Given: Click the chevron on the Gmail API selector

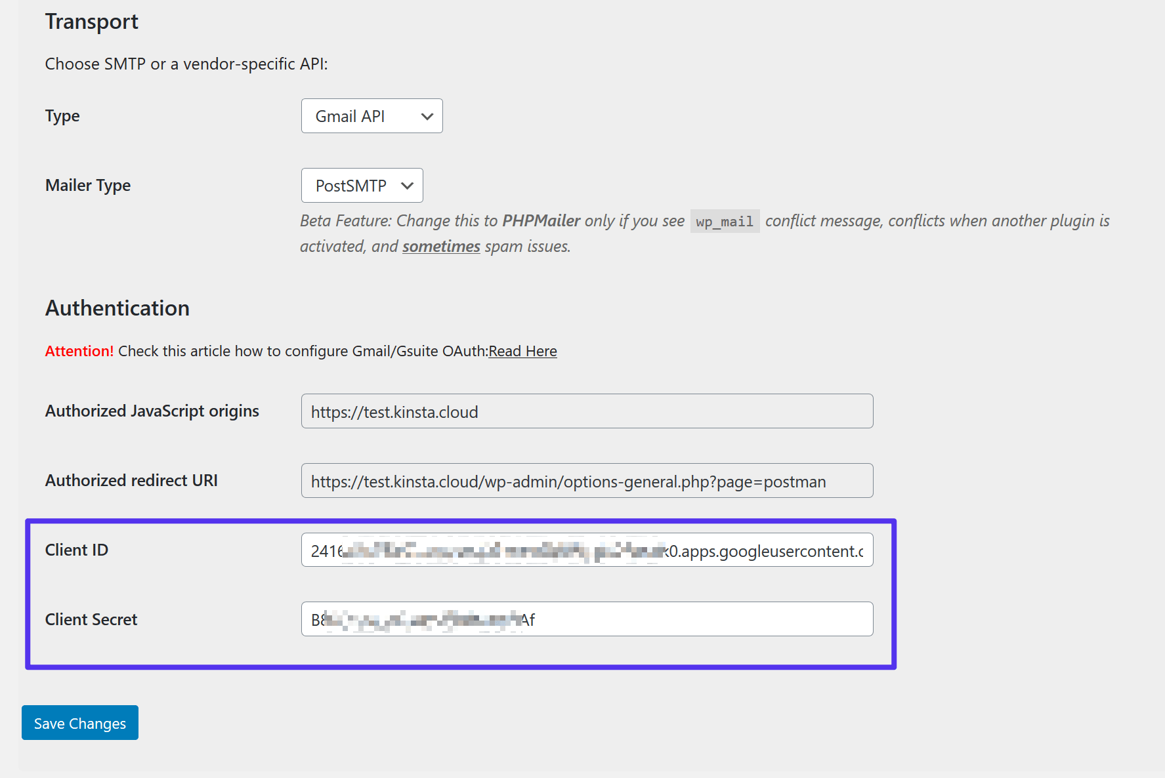Looking at the screenshot, I should pyautogui.click(x=427, y=115).
